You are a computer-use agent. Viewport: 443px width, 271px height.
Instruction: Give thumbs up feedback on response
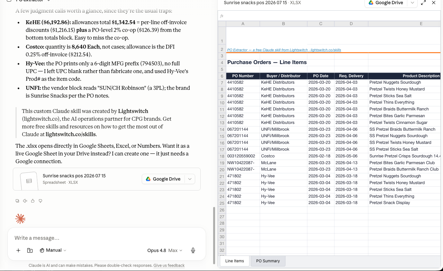(33, 201)
